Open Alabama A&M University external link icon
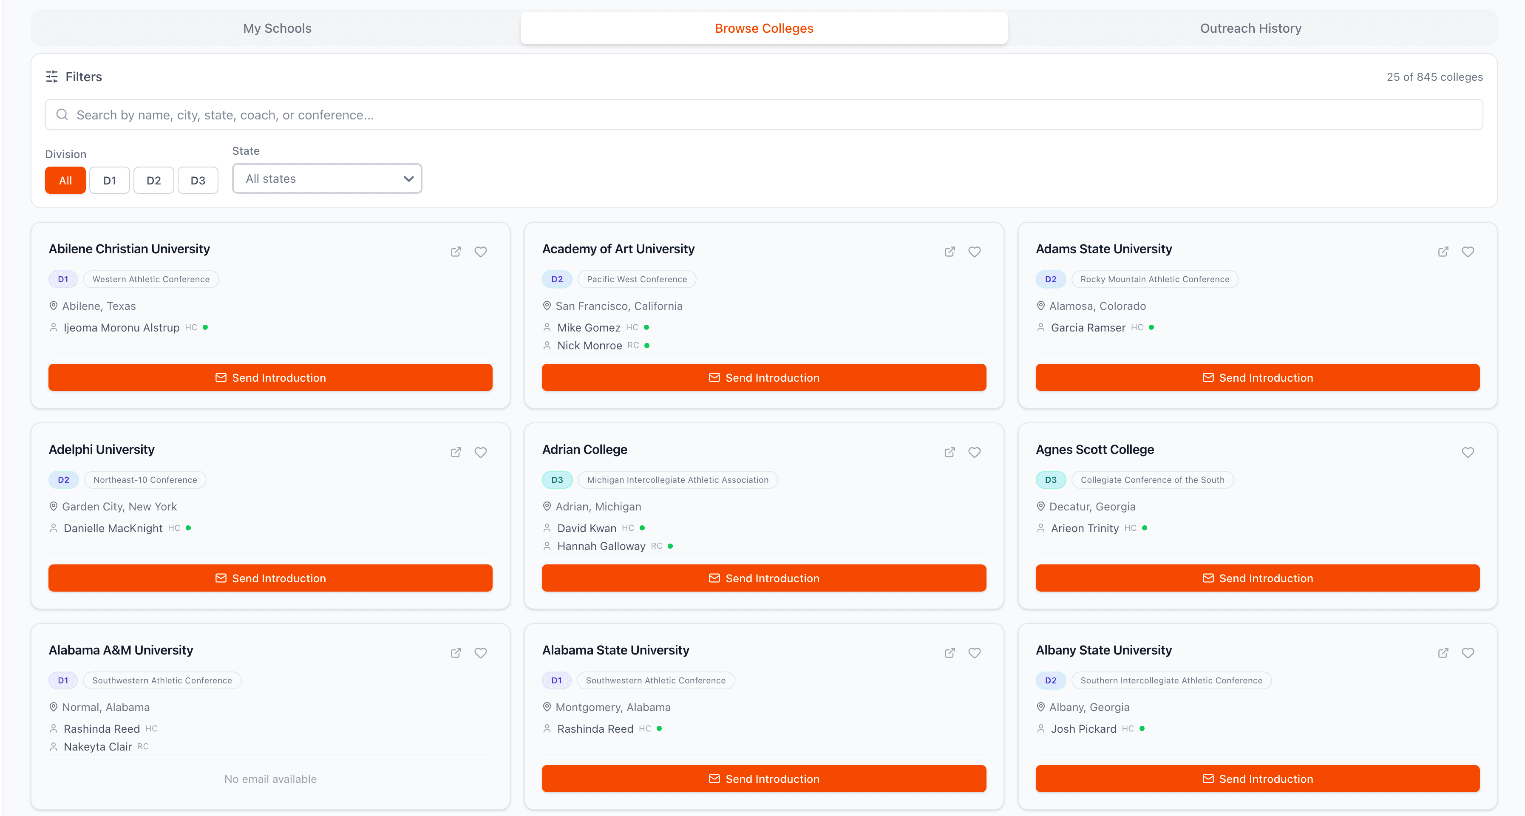 [456, 653]
